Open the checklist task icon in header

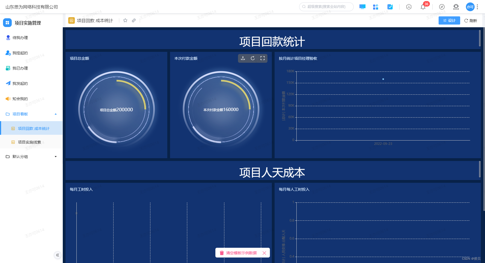(390, 7)
